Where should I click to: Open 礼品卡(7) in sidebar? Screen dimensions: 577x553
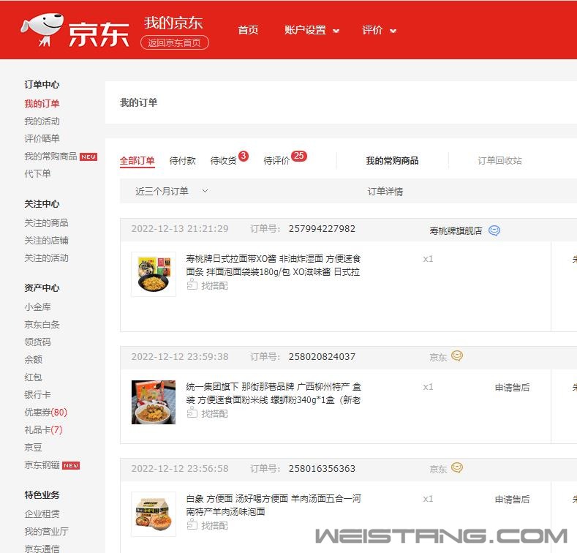[43, 430]
